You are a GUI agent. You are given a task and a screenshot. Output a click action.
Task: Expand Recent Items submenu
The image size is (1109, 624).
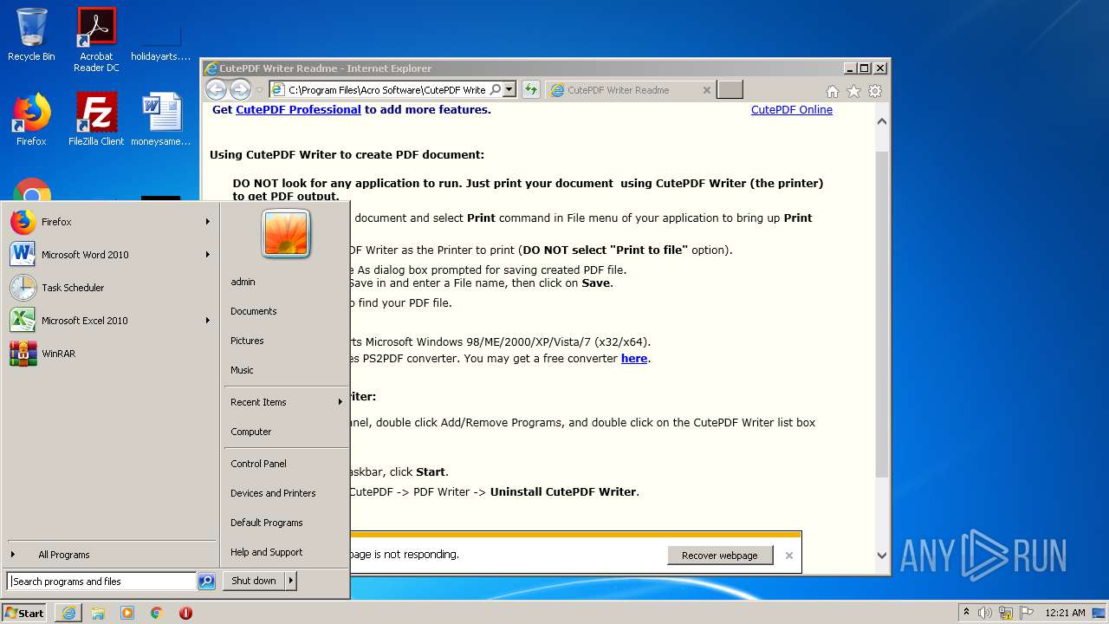coord(285,402)
